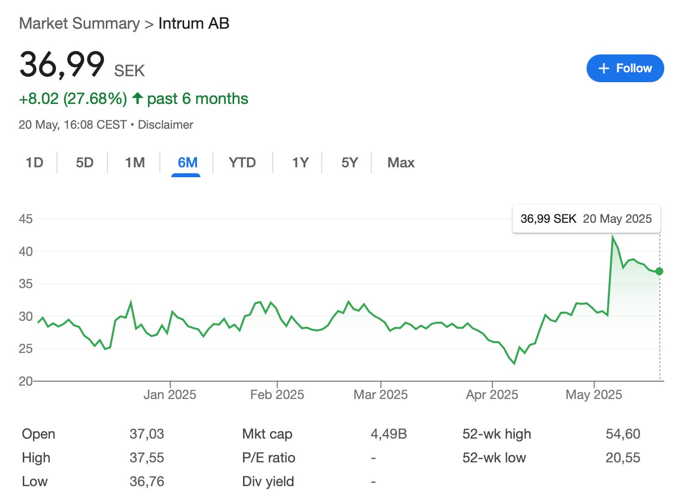The image size is (691, 498).
Task: Click the P/E ratio label
Action: click(269, 458)
